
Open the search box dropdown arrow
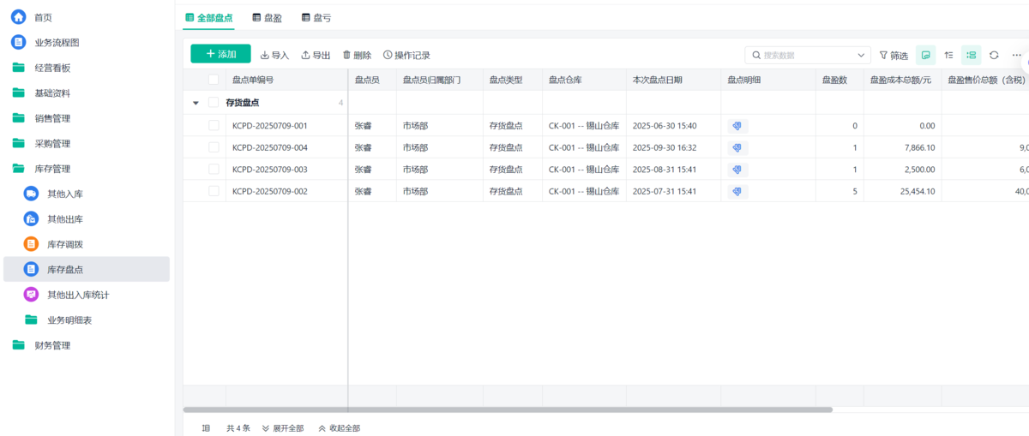tap(861, 55)
